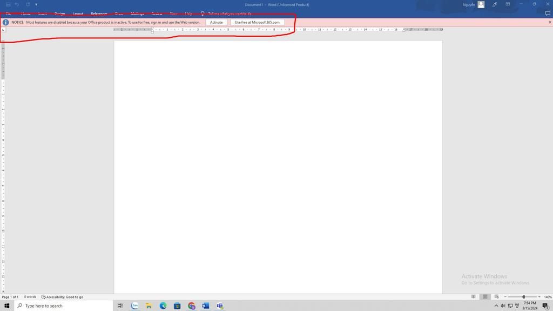Open the Mailings ribbon tab
Screen dimensions: 553x311
pyautogui.click(x=137, y=13)
